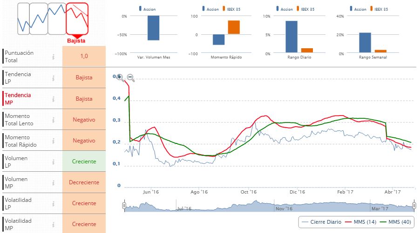Open info icon for Tendencia LP row
This screenshot has width=420, height=233.
click(x=54, y=78)
